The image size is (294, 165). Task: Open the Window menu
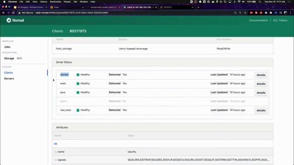tap(84, 2)
